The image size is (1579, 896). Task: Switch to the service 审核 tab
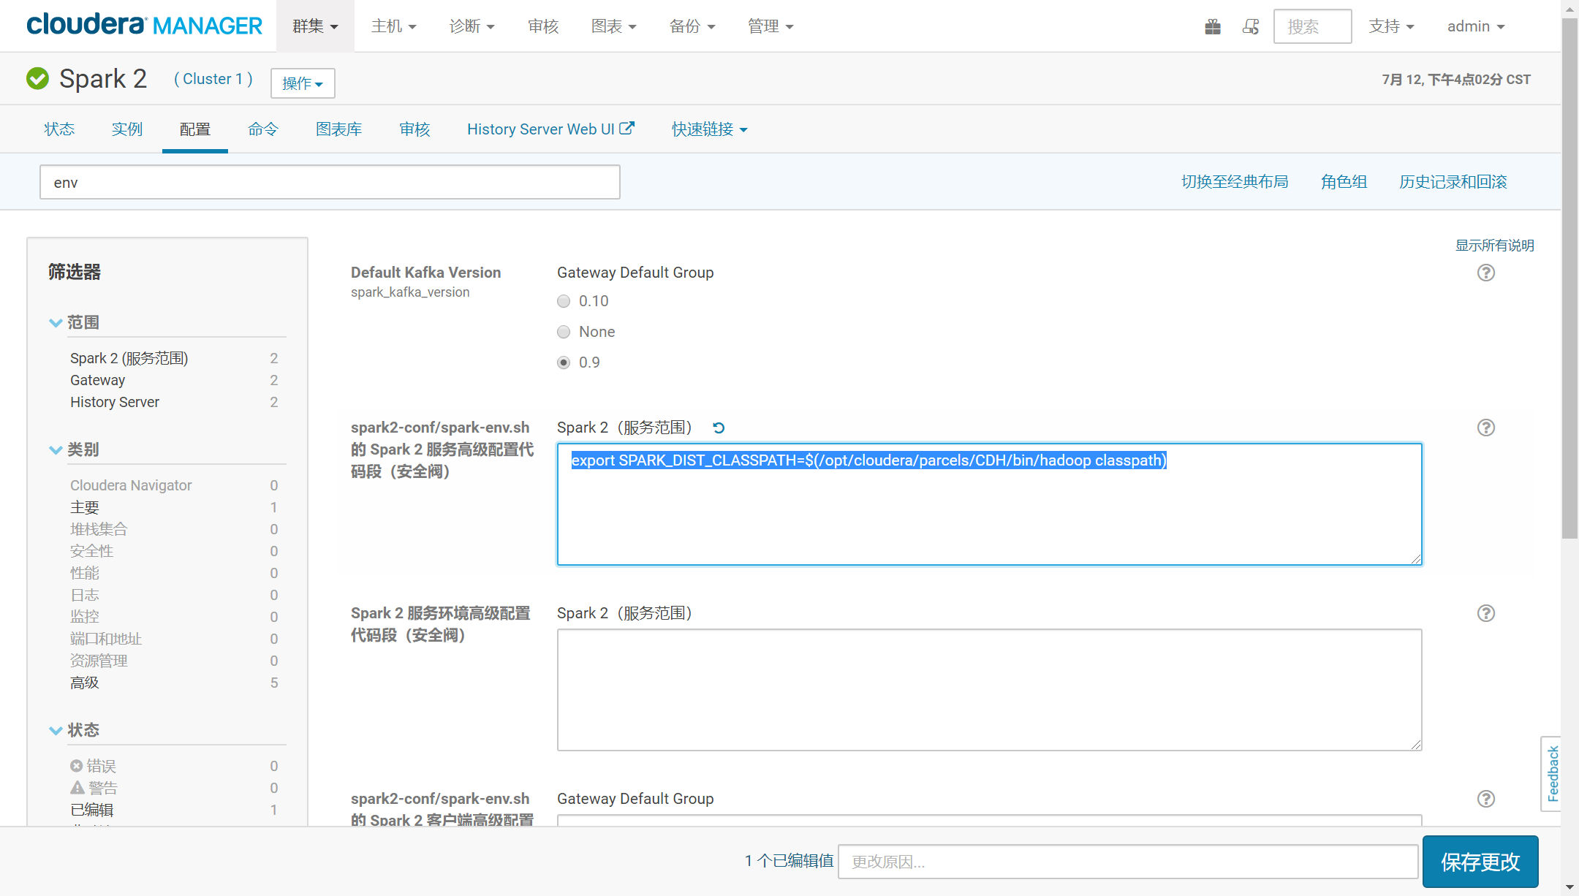point(414,129)
